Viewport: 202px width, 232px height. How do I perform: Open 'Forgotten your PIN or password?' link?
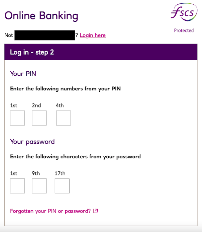coord(50,211)
